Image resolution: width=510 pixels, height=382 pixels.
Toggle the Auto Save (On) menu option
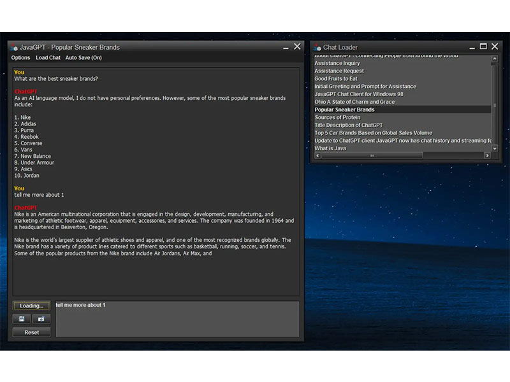click(x=84, y=58)
